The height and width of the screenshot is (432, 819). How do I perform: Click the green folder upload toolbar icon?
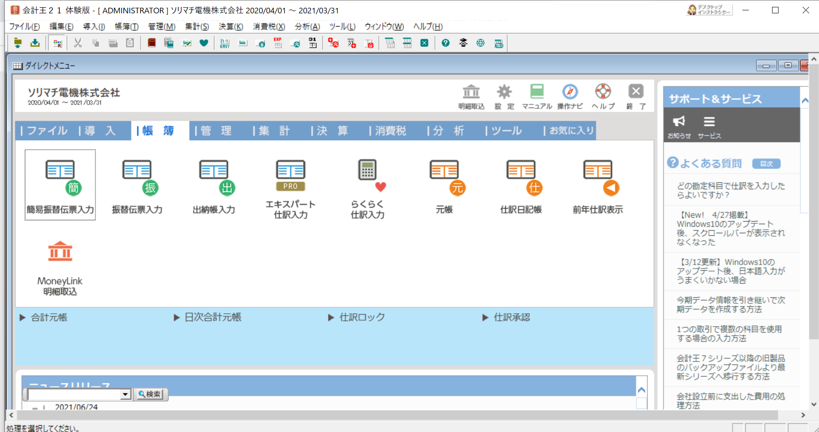18,43
